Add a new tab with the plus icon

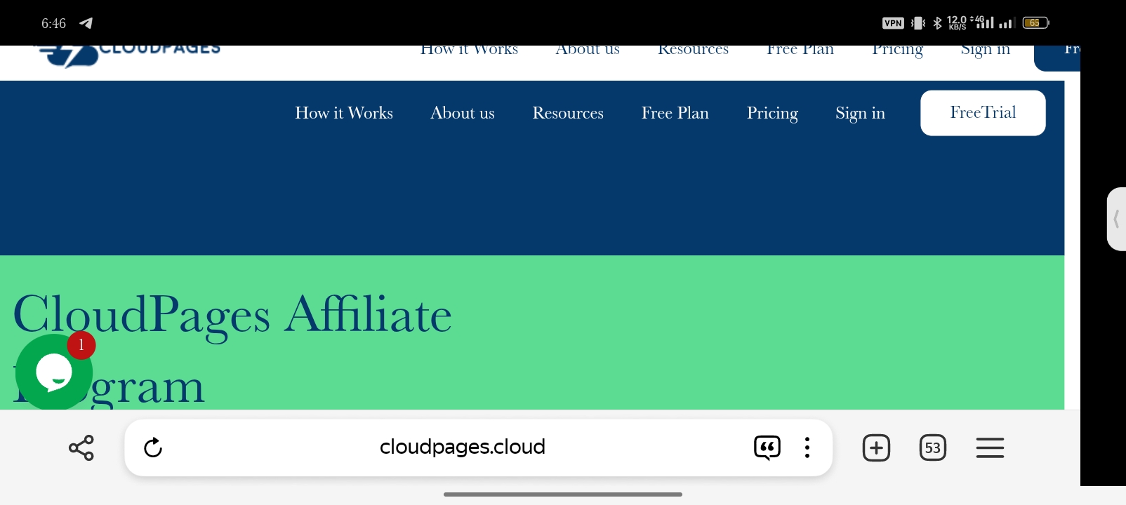click(876, 447)
